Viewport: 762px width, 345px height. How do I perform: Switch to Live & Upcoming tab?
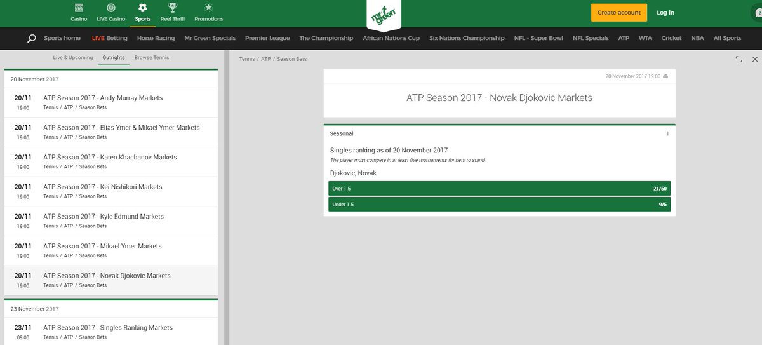click(x=73, y=58)
